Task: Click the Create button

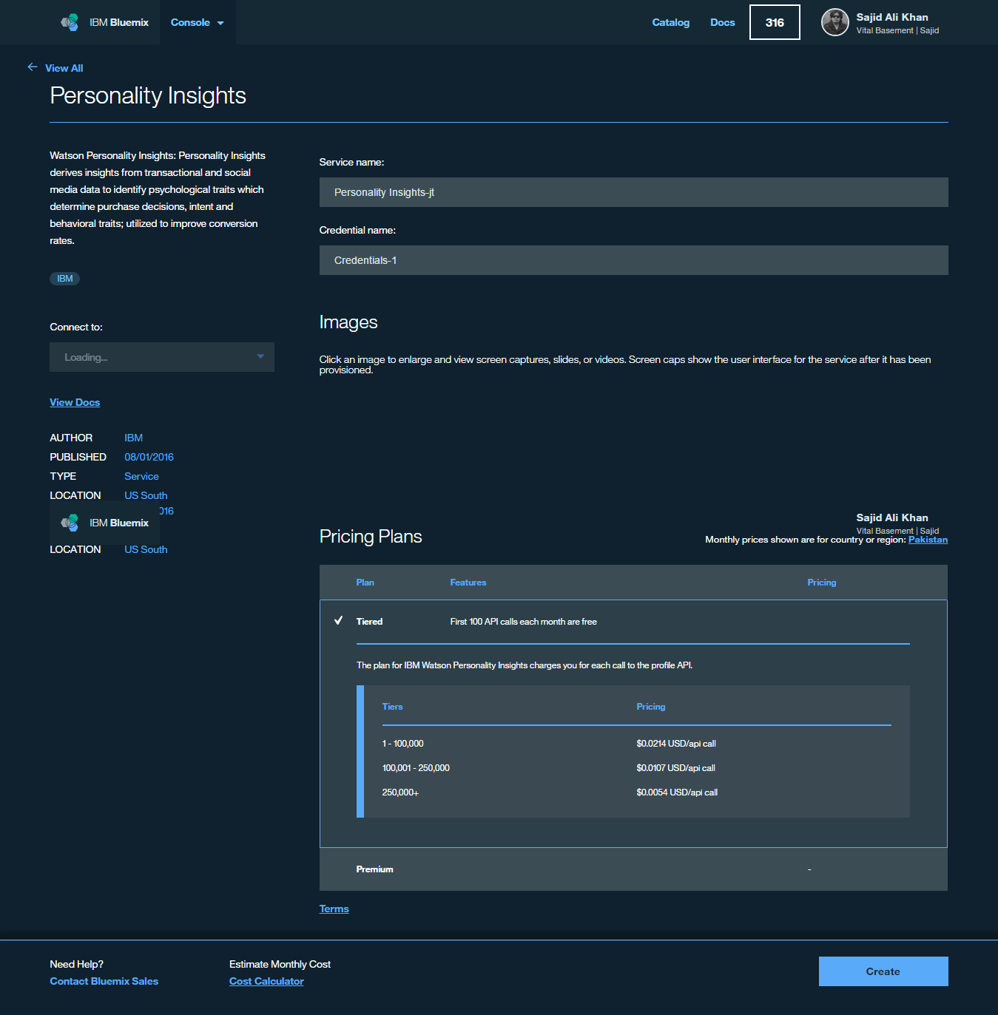Action: (x=883, y=971)
